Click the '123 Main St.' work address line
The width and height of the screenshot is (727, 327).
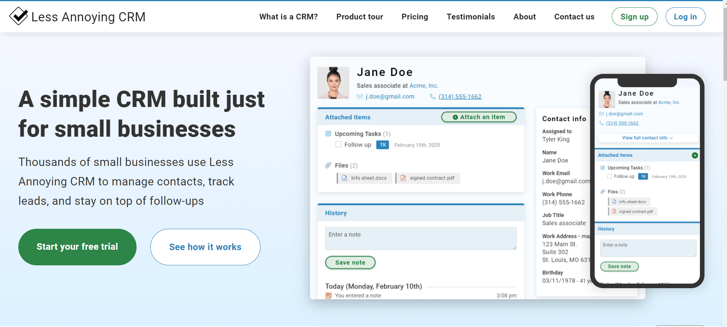(560, 244)
